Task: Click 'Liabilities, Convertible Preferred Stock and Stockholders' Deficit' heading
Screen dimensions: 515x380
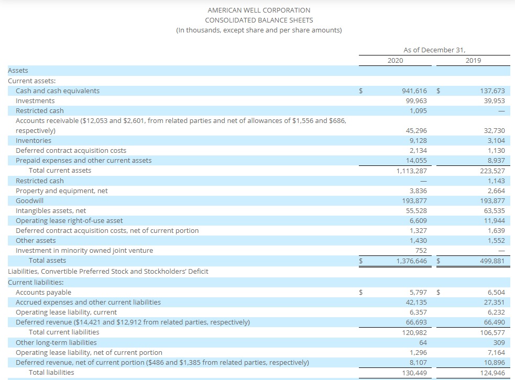Action: tap(108, 272)
